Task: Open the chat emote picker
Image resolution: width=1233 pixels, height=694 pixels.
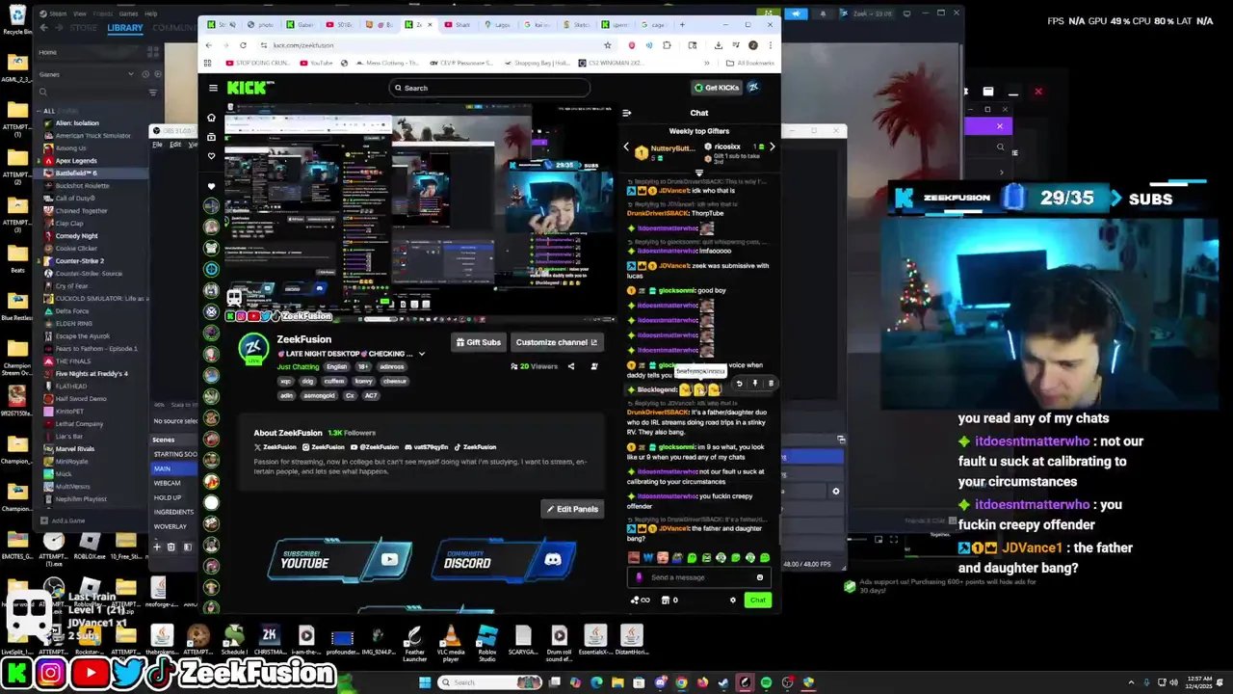Action: click(x=759, y=577)
